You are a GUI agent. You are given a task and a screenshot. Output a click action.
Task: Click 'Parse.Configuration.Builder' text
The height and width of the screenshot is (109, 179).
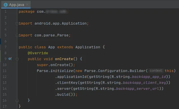coord(115,71)
